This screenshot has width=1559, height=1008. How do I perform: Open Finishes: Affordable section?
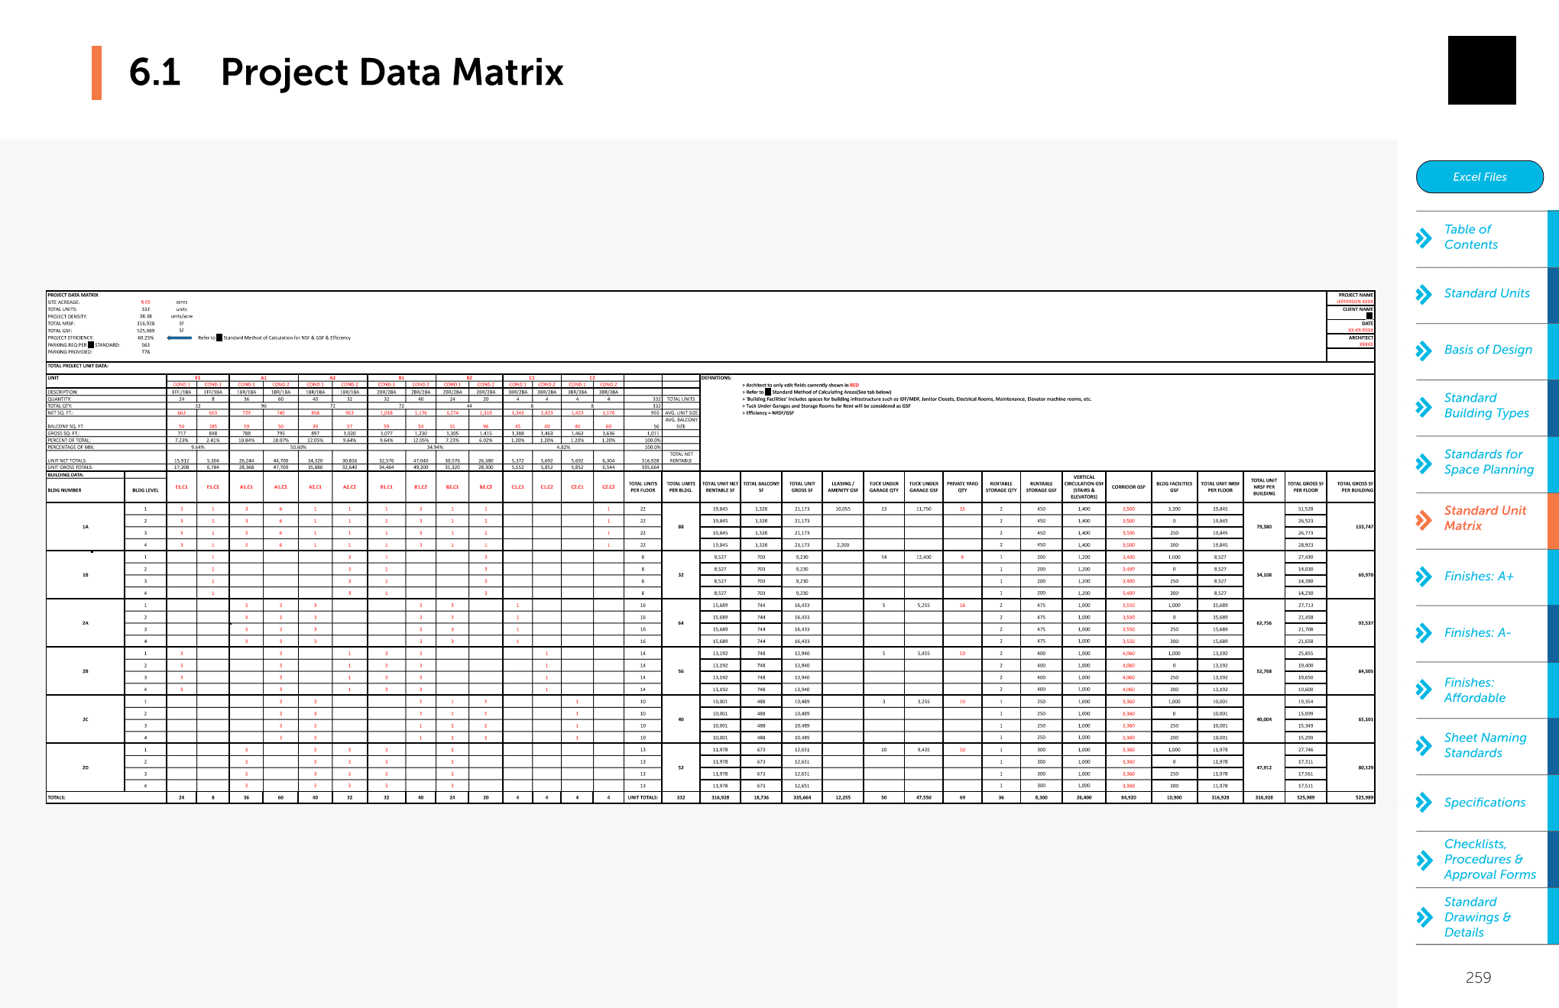(1474, 690)
